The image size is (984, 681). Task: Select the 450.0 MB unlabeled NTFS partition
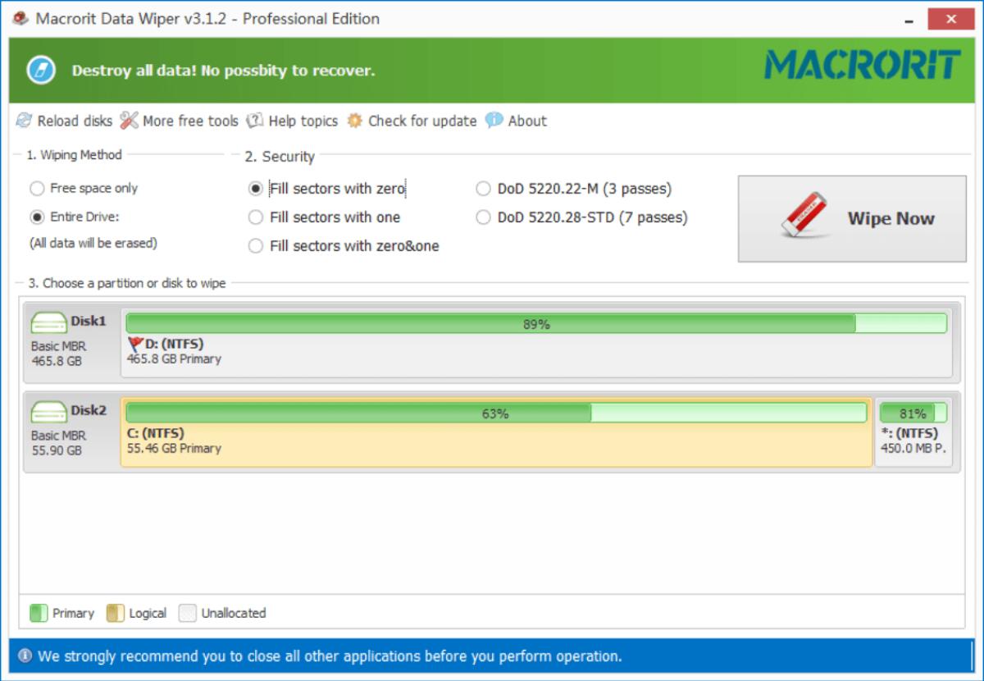point(913,433)
